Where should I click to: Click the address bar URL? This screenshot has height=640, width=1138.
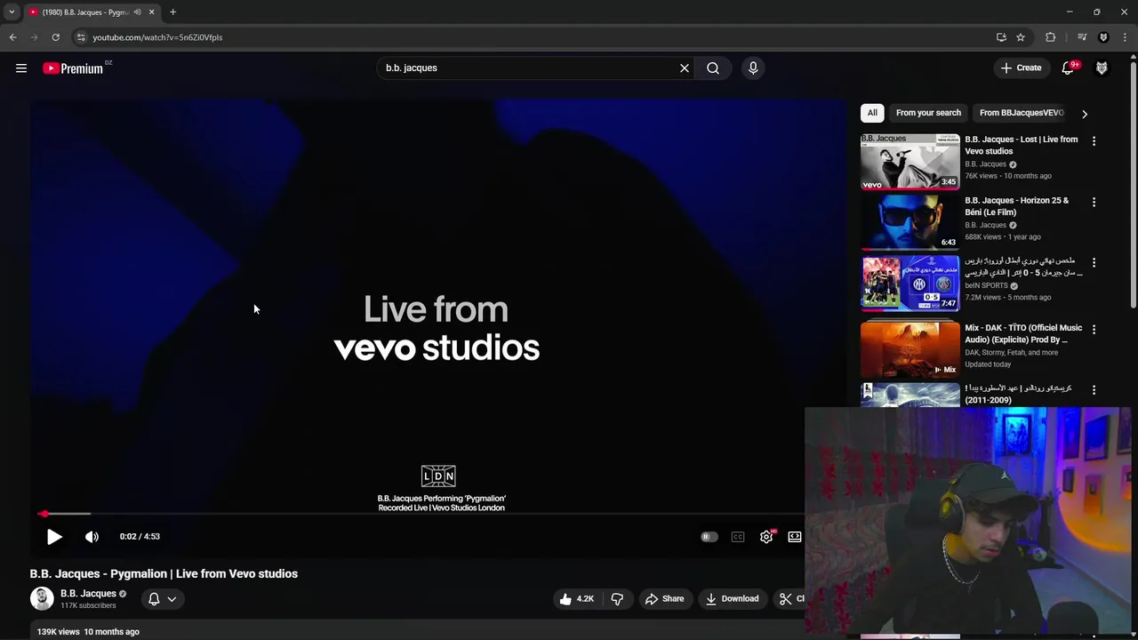click(157, 37)
